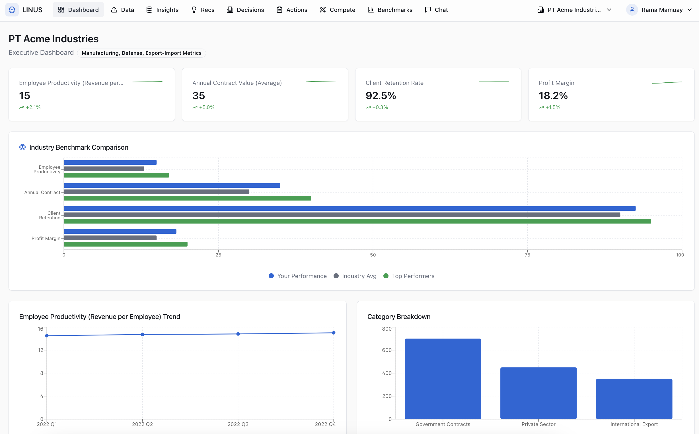The width and height of the screenshot is (699, 434).
Task: Click the Recs lightbulb icon
Action: (x=194, y=10)
